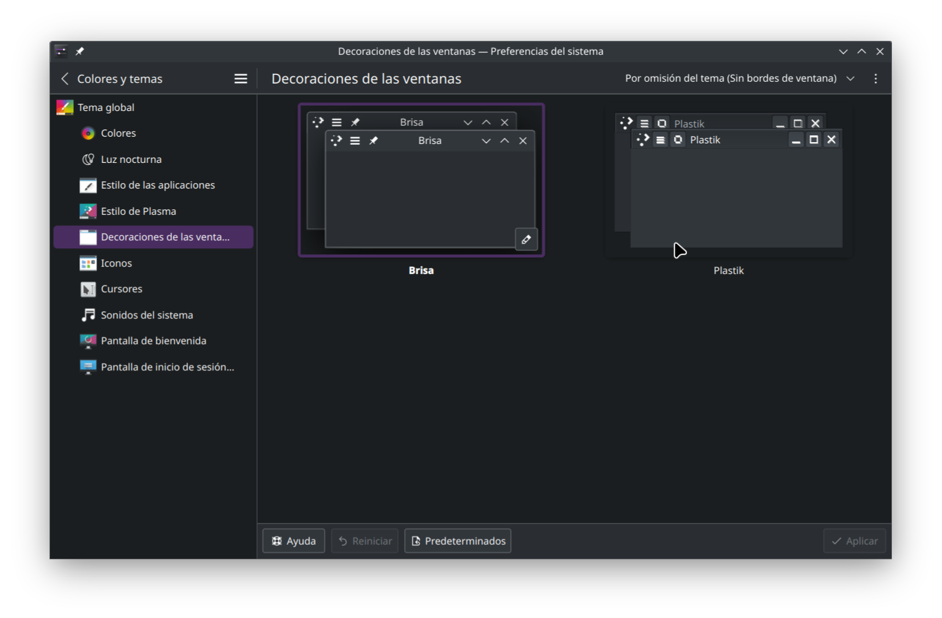This screenshot has width=942, height=618.
Task: Select the Brisa decoration theme preview
Action: click(x=421, y=180)
